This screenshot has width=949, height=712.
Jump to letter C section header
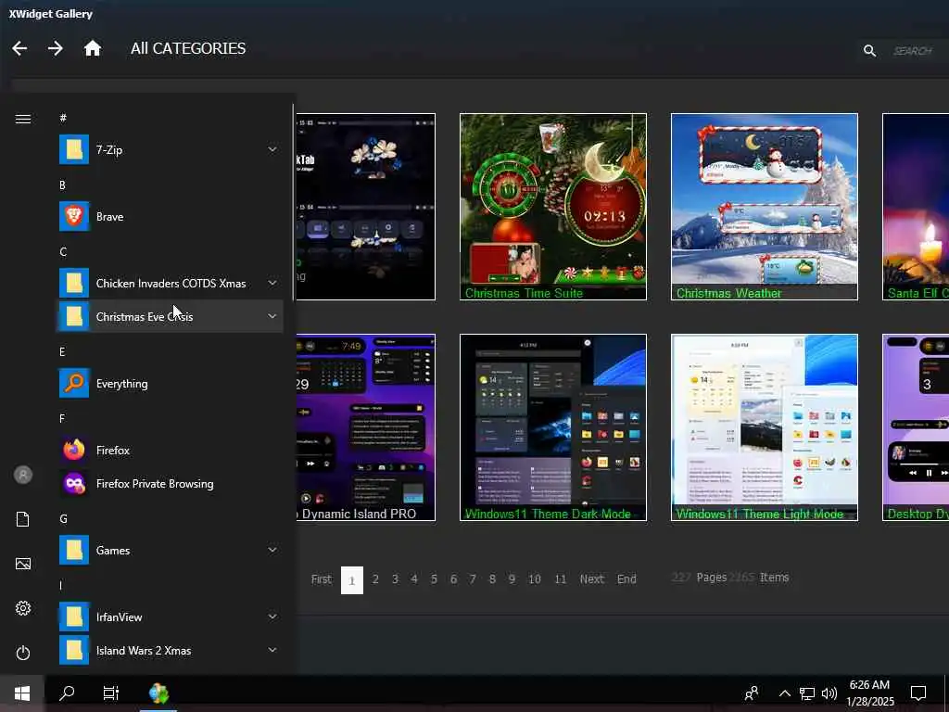point(63,252)
